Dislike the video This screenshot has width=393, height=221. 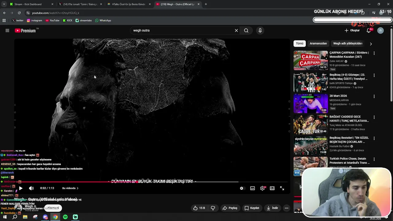[x=213, y=208]
